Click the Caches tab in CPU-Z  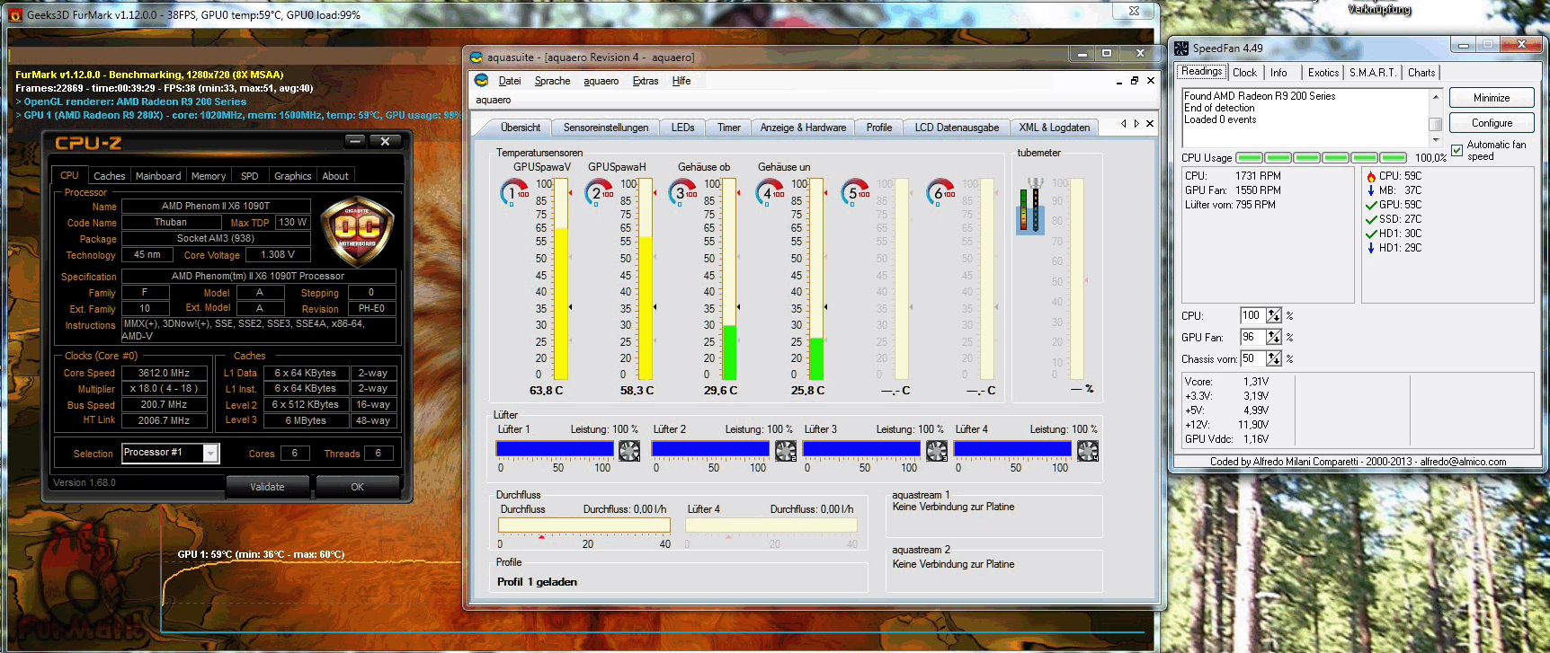[x=110, y=176]
